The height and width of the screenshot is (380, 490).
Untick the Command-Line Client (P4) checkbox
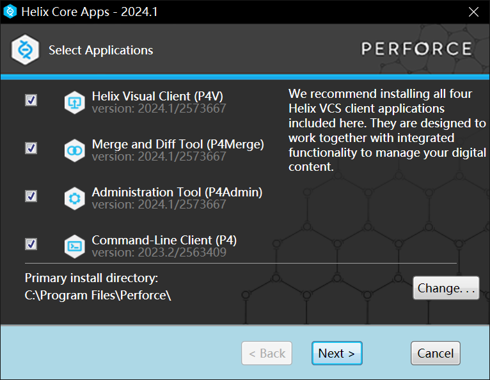(x=31, y=244)
